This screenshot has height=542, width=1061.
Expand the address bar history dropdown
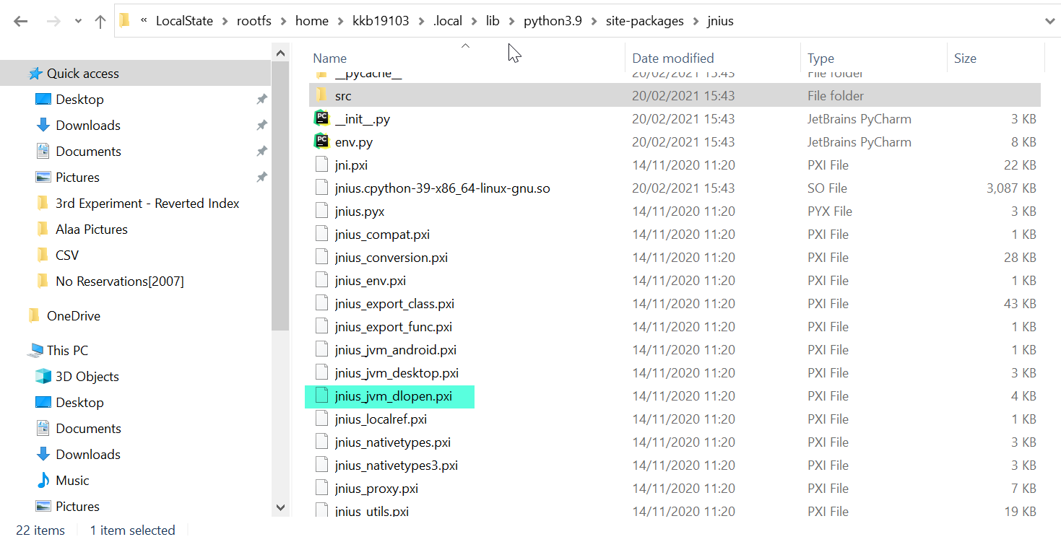tap(1051, 20)
